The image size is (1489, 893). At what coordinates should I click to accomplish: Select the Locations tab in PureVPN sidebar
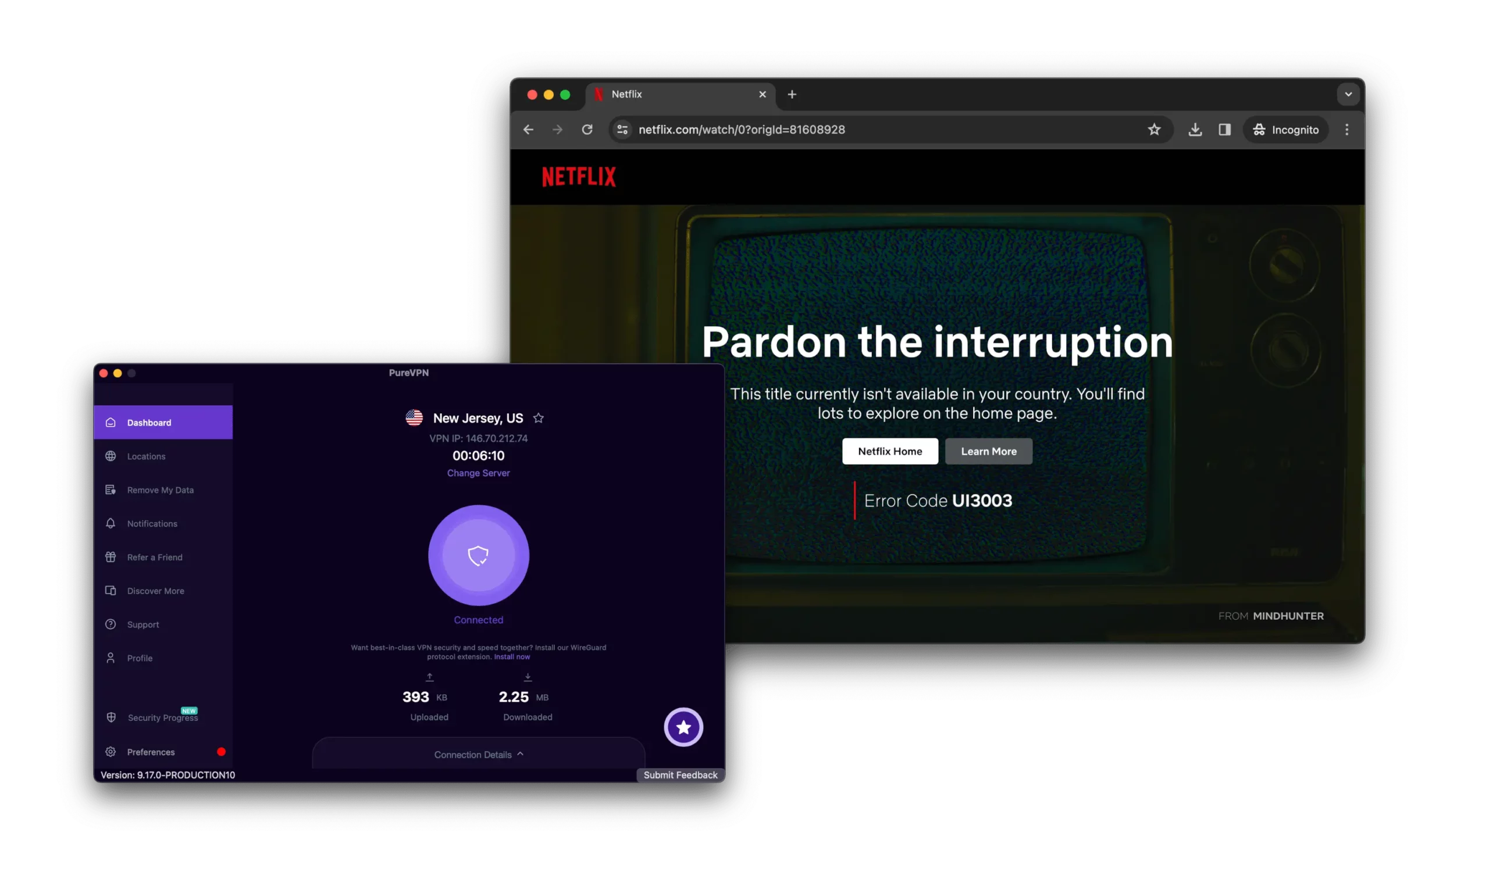pyautogui.click(x=146, y=456)
